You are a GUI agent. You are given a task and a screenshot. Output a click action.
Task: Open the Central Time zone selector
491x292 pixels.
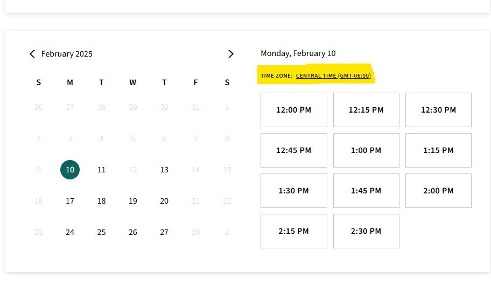click(333, 76)
